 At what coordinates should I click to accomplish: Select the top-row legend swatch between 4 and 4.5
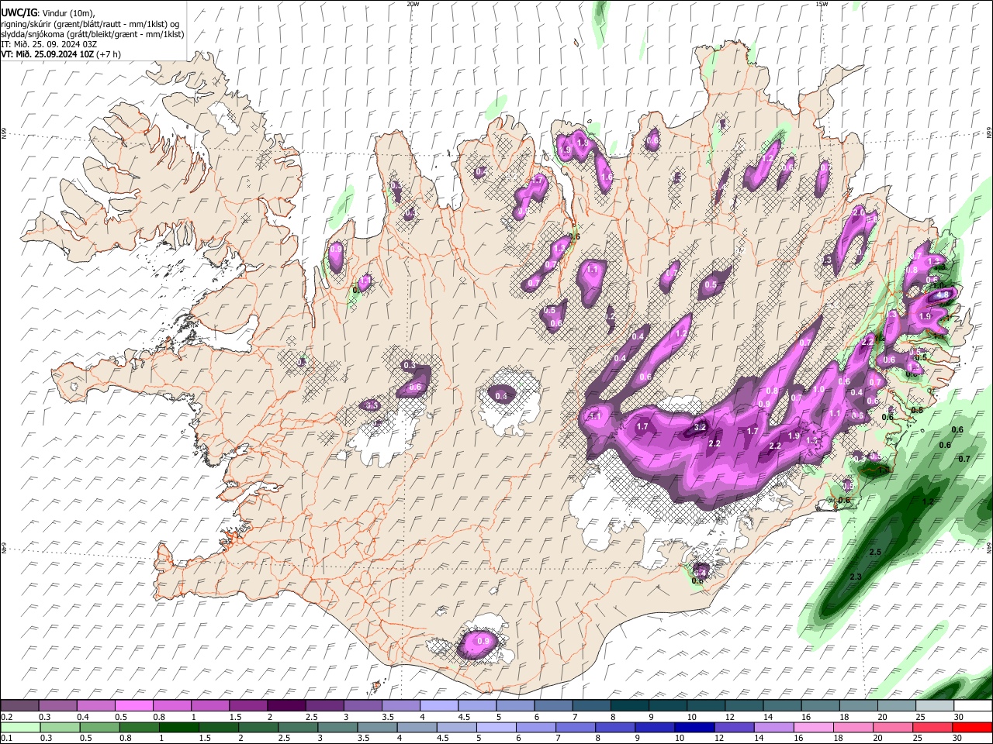pyautogui.click(x=439, y=706)
